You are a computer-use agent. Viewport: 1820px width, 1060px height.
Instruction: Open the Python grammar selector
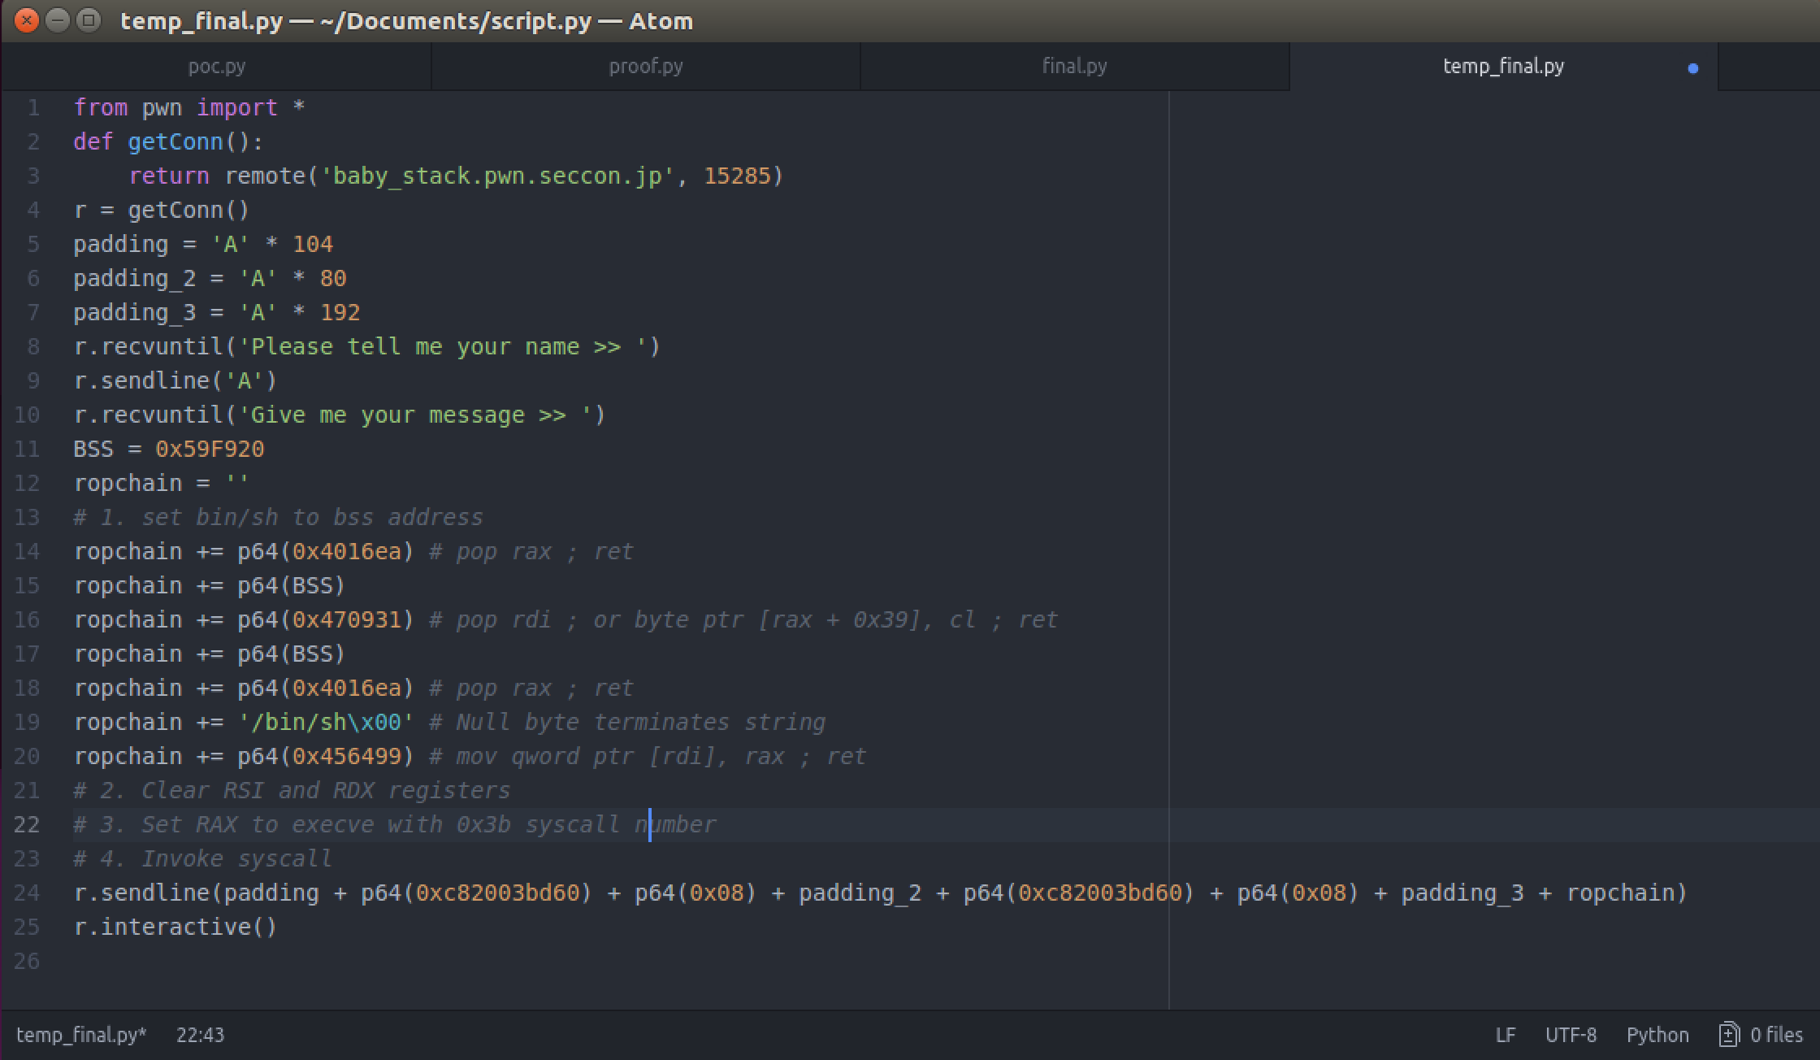[x=1657, y=1035]
